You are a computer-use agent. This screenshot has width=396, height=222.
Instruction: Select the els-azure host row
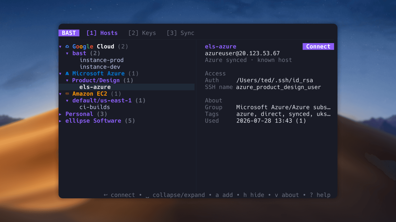tap(127, 87)
